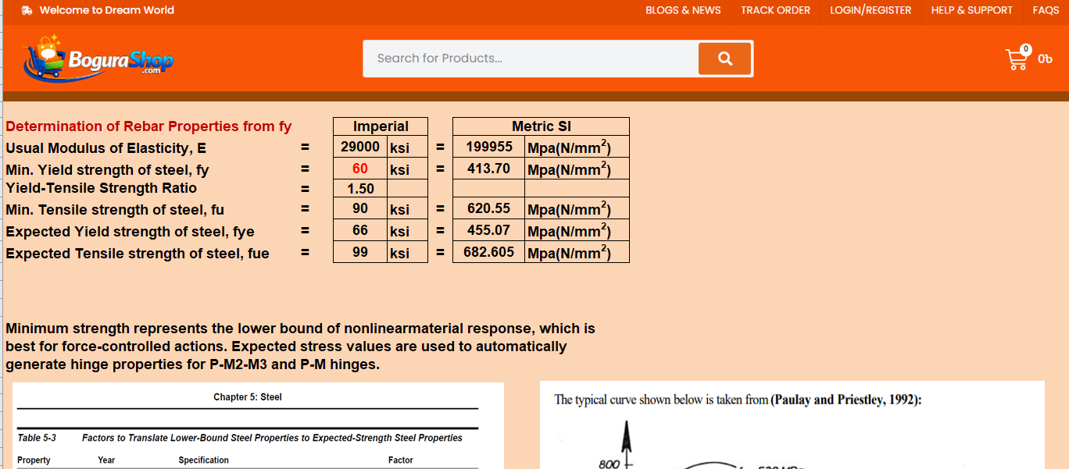The height and width of the screenshot is (469, 1069).
Task: Click 'Min. Tensile strength of steel, fu' label
Action: (x=115, y=210)
